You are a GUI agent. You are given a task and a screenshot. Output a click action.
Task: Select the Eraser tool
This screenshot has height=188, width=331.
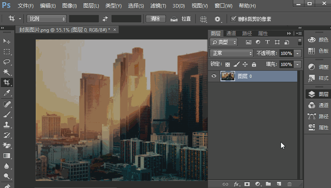click(7, 145)
